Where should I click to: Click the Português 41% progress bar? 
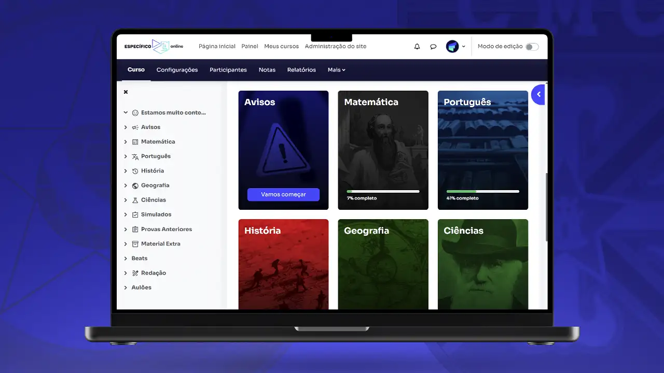pos(482,192)
